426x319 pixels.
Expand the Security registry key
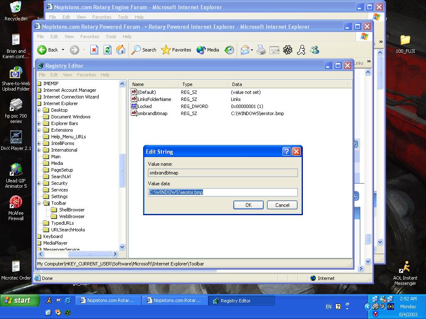(x=39, y=183)
